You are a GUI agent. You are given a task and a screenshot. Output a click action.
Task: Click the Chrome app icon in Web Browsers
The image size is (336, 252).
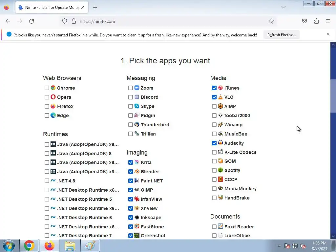pos(53,88)
